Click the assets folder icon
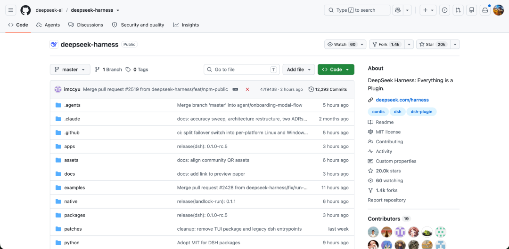 click(58, 160)
